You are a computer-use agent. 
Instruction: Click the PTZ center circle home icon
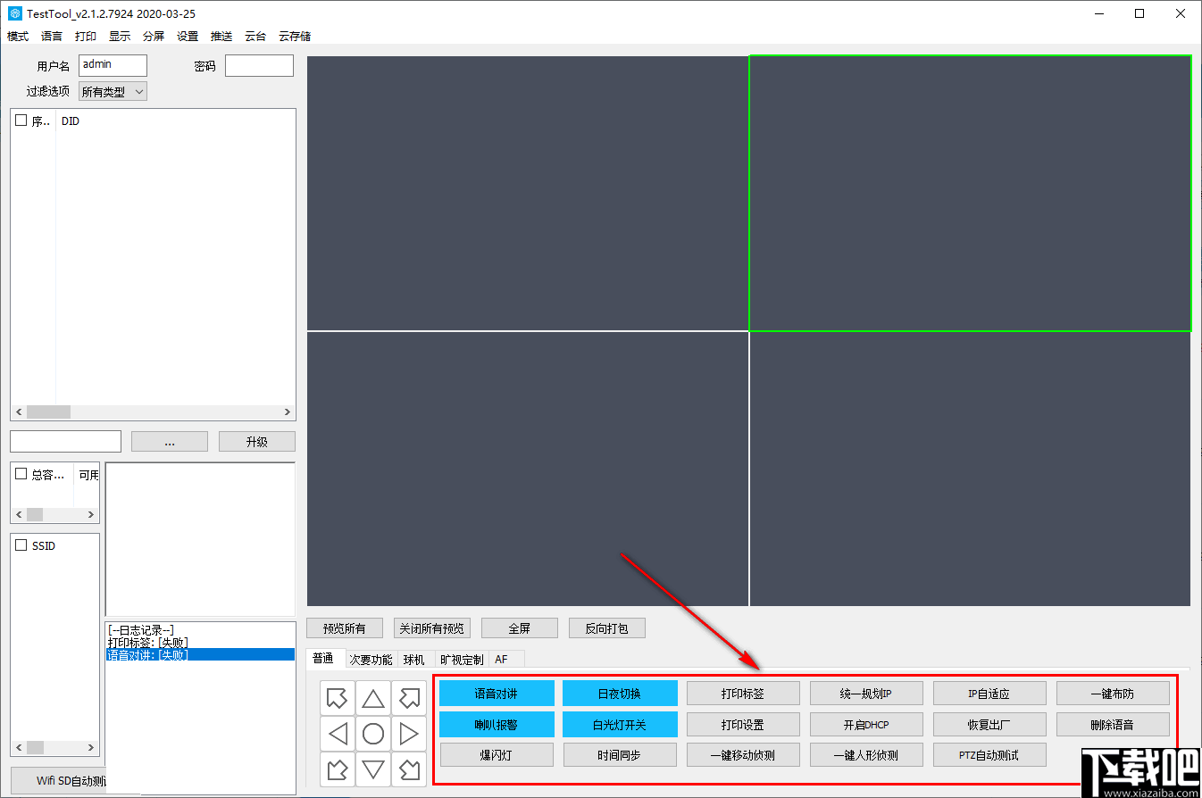click(373, 734)
